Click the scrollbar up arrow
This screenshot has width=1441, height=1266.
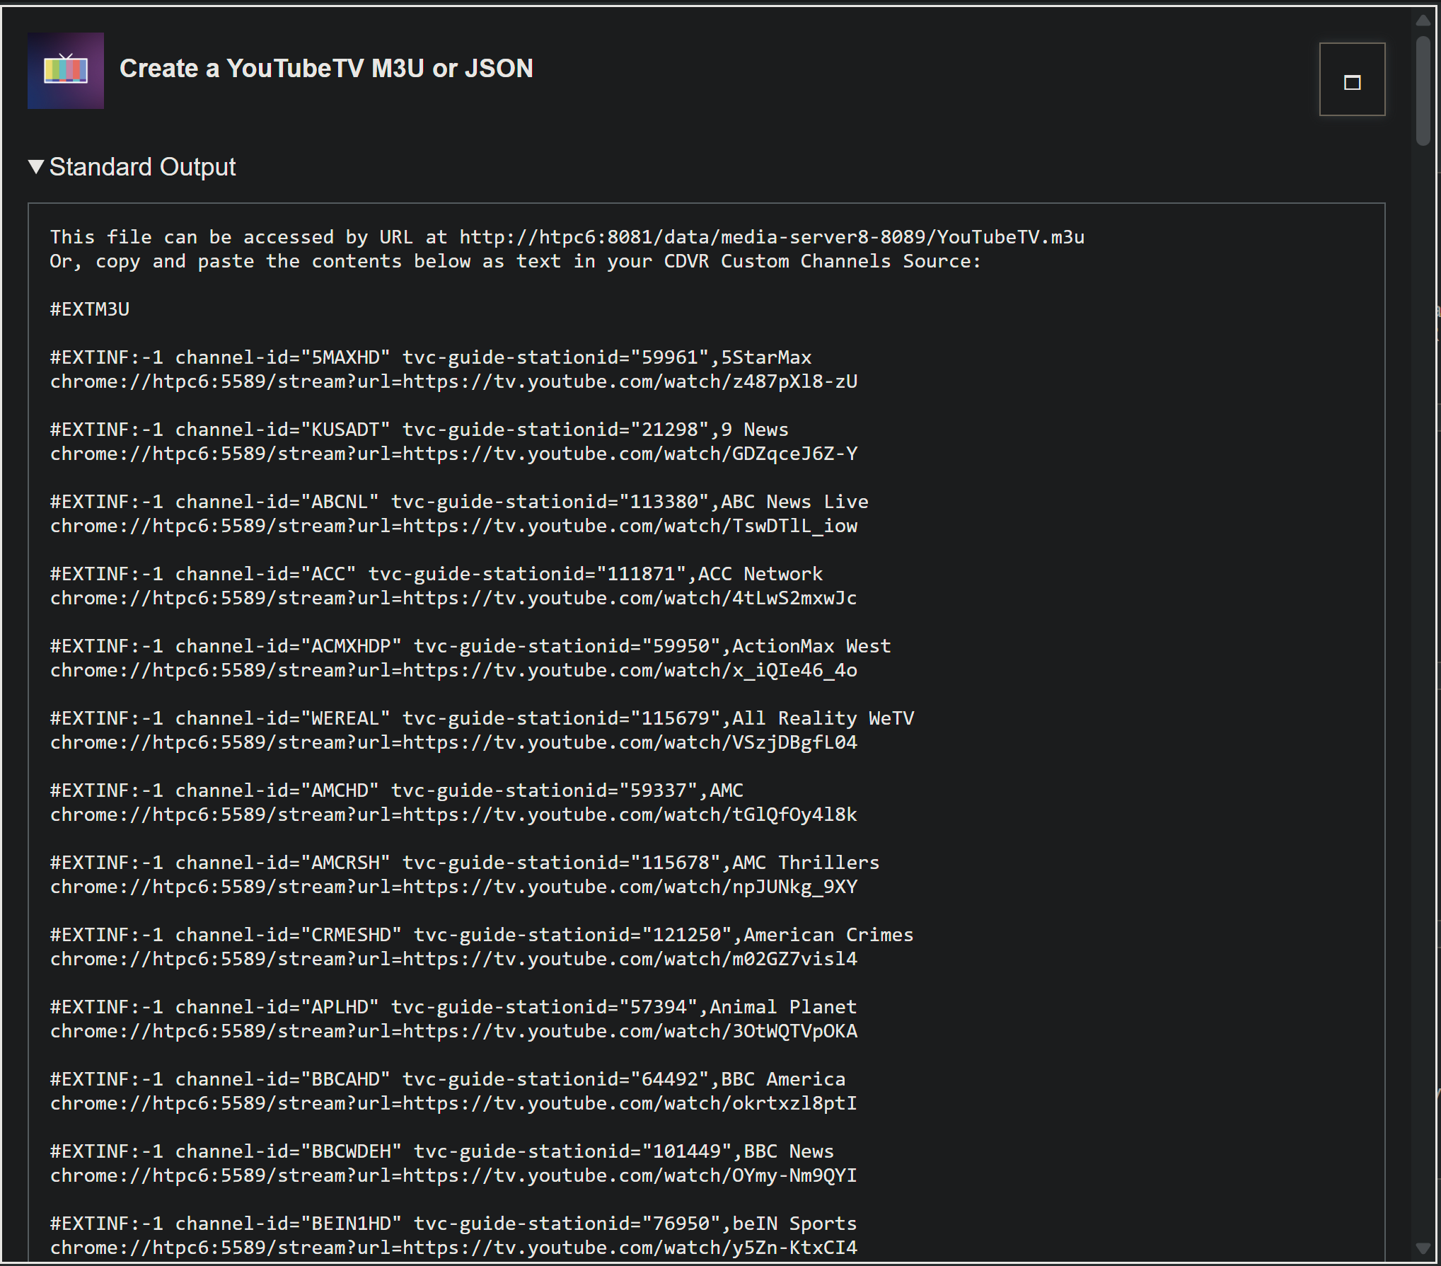pyautogui.click(x=1423, y=21)
